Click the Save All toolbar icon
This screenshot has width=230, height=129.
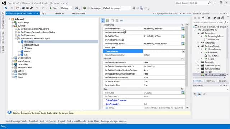pyautogui.click(x=31, y=8)
